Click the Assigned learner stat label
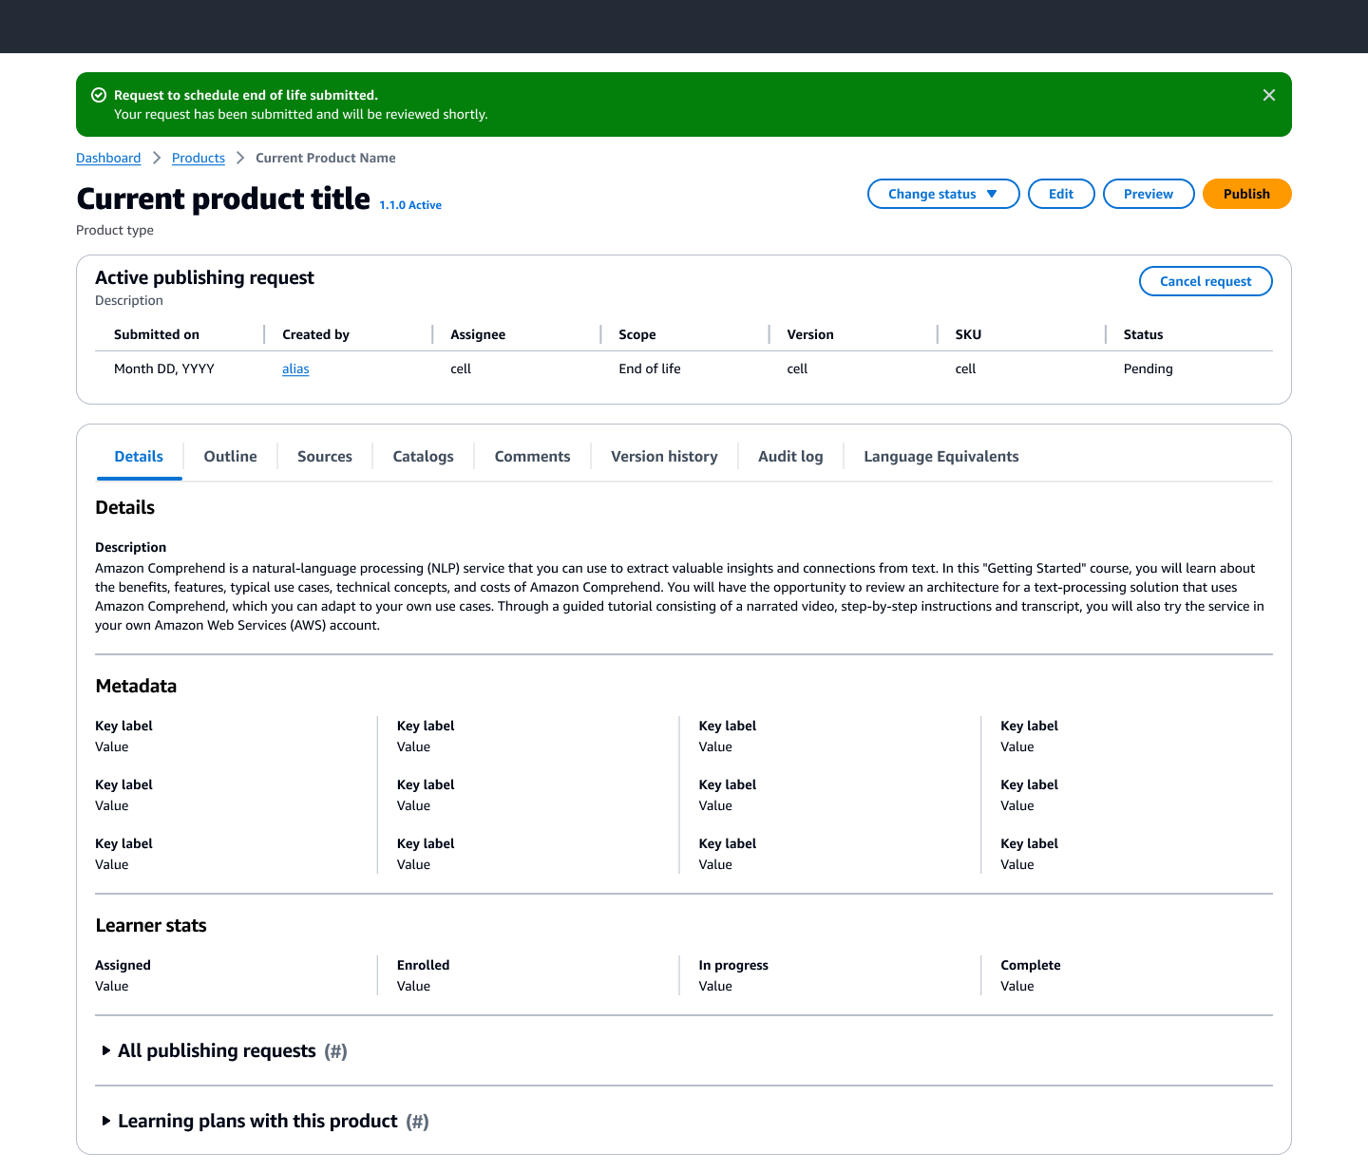Image resolution: width=1368 pixels, height=1171 pixels. coord(123,965)
